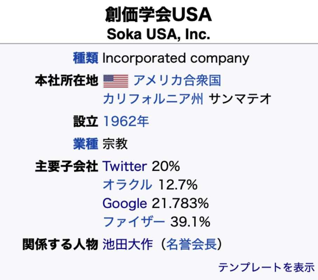
Task: Open the 種類 link
Action: coord(85,58)
